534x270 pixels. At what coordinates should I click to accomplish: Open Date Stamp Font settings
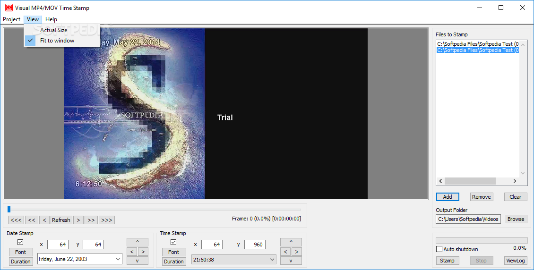20,252
